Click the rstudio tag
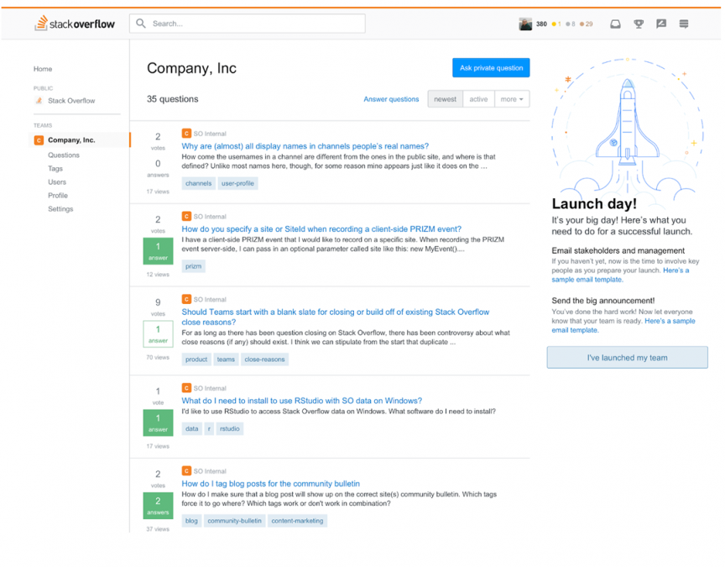725x567 pixels. 229,428
